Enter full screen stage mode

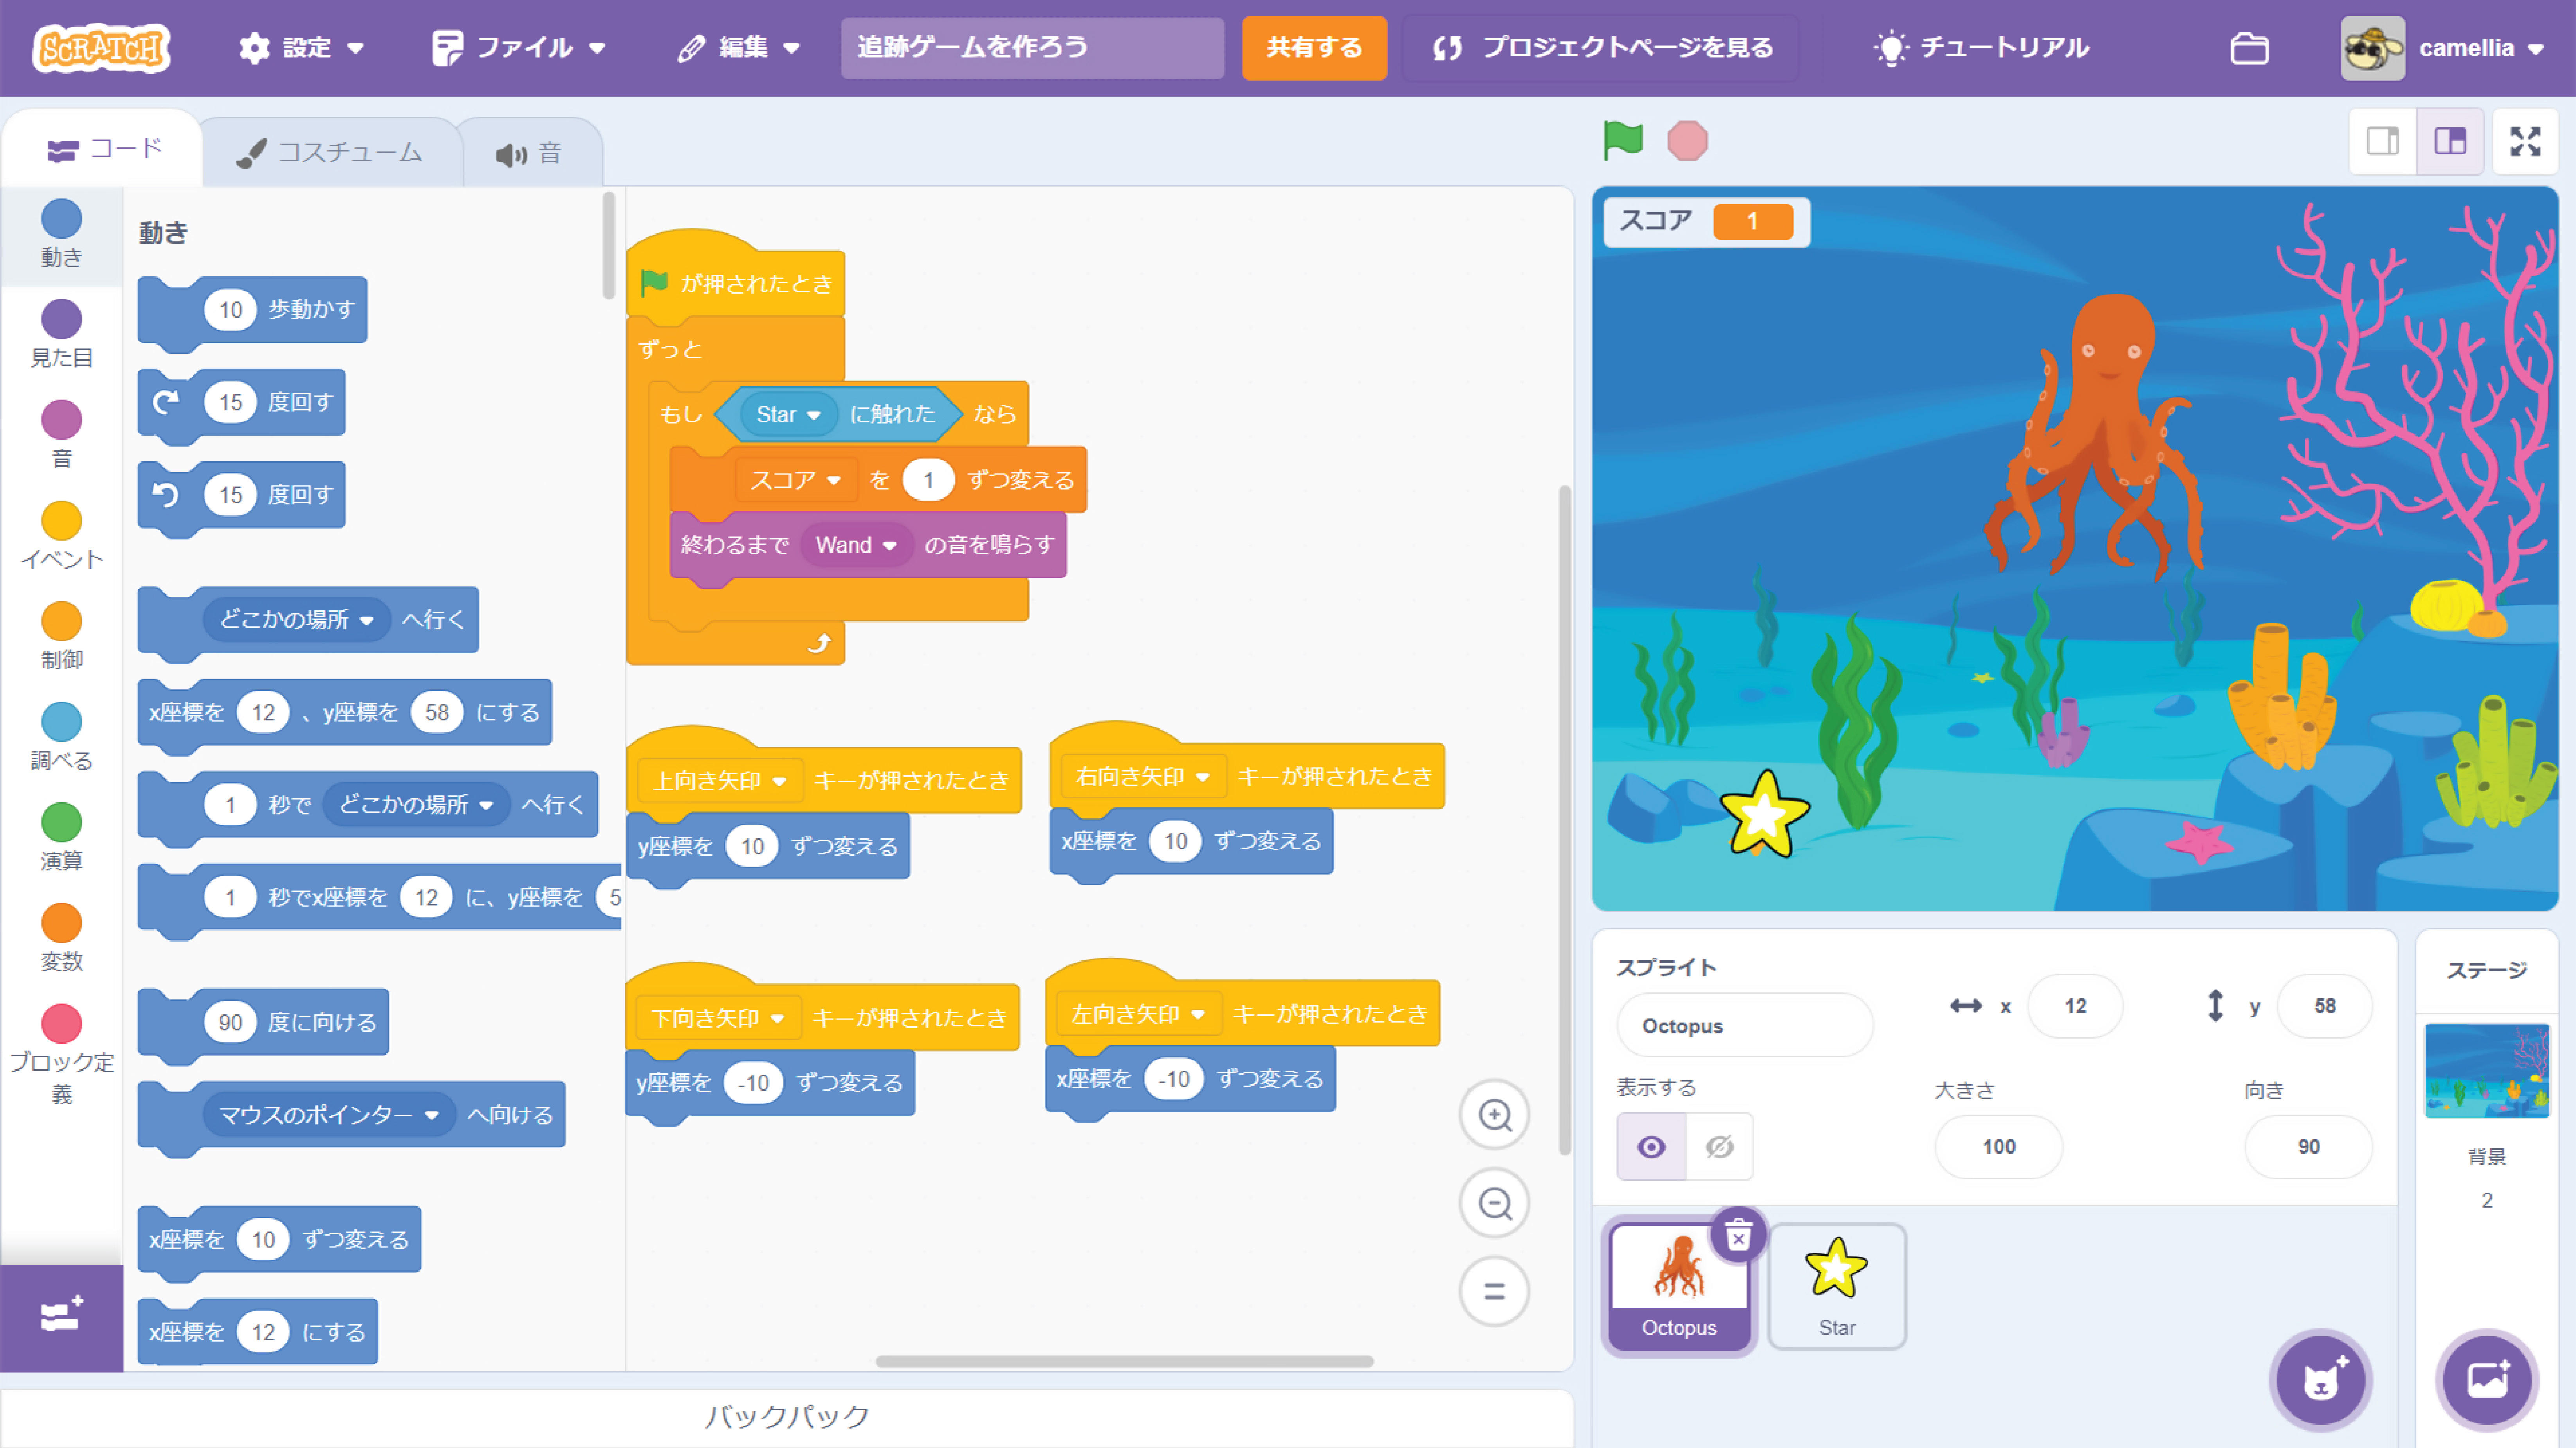click(2525, 141)
